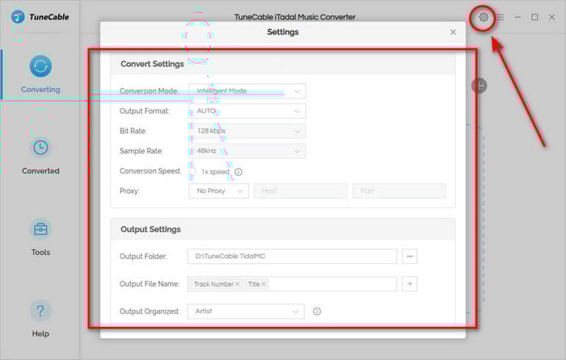566x360 pixels.
Task: Click the info icon beside 1x speed
Action: tap(239, 172)
